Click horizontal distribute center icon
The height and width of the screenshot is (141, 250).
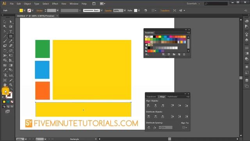(x=179, y=117)
